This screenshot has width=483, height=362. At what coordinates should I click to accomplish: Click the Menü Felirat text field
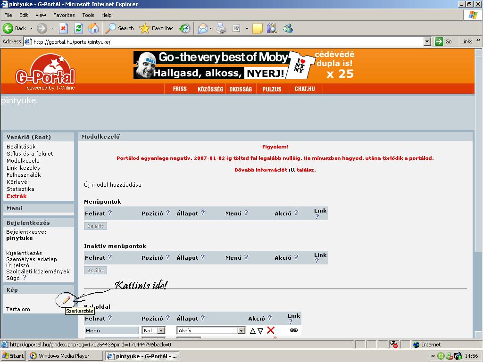[112, 331]
